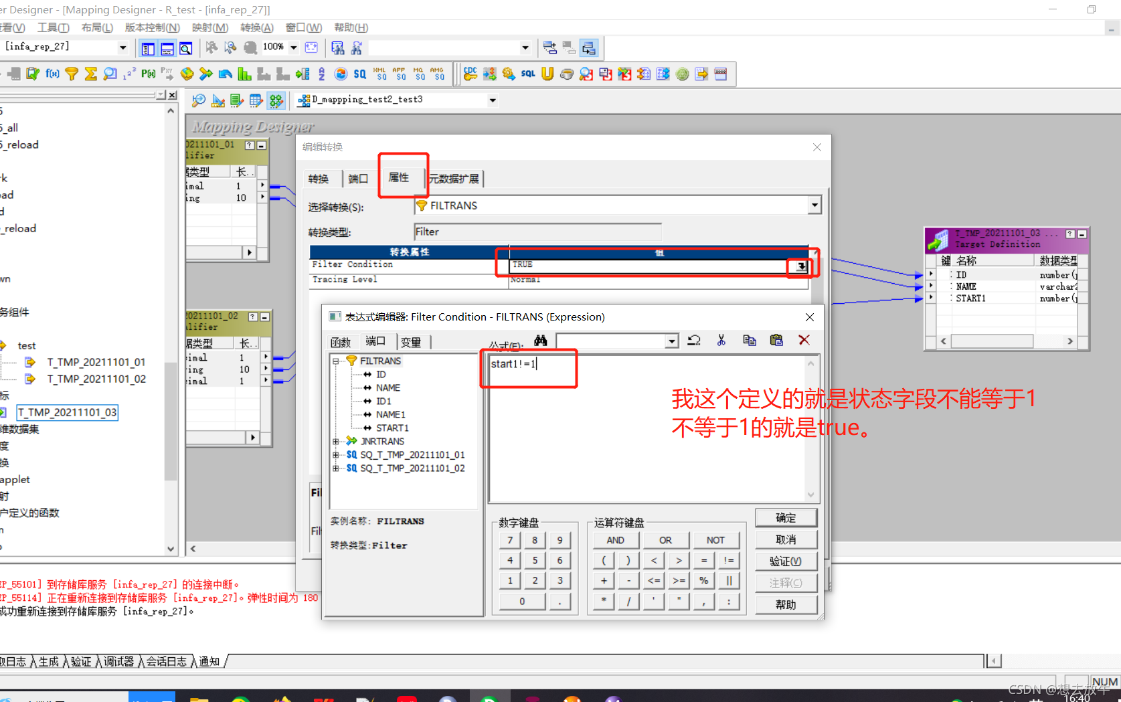The image size is (1121, 702).
Task: Open the formula search combo box dropdown
Action: (x=671, y=341)
